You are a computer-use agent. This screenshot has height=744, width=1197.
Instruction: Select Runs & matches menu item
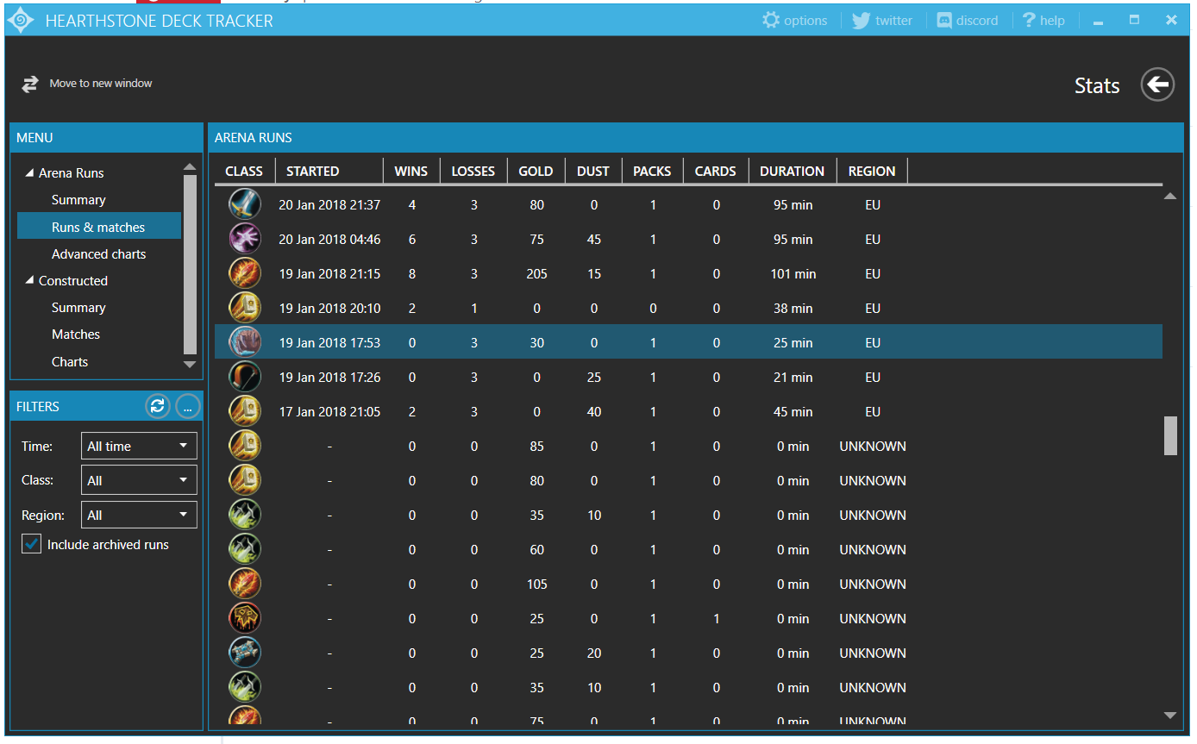click(98, 227)
